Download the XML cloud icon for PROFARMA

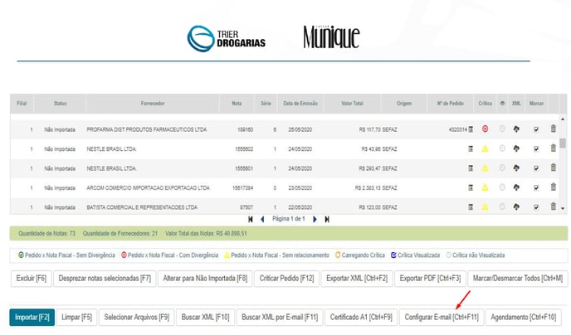(516, 129)
